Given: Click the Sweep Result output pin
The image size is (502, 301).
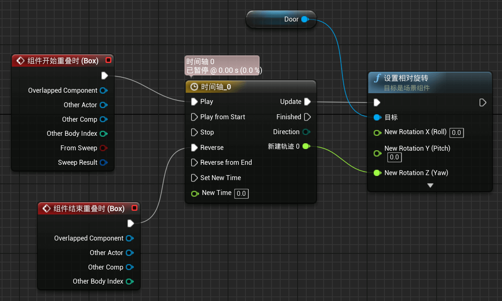Looking at the screenshot, I should (x=104, y=162).
